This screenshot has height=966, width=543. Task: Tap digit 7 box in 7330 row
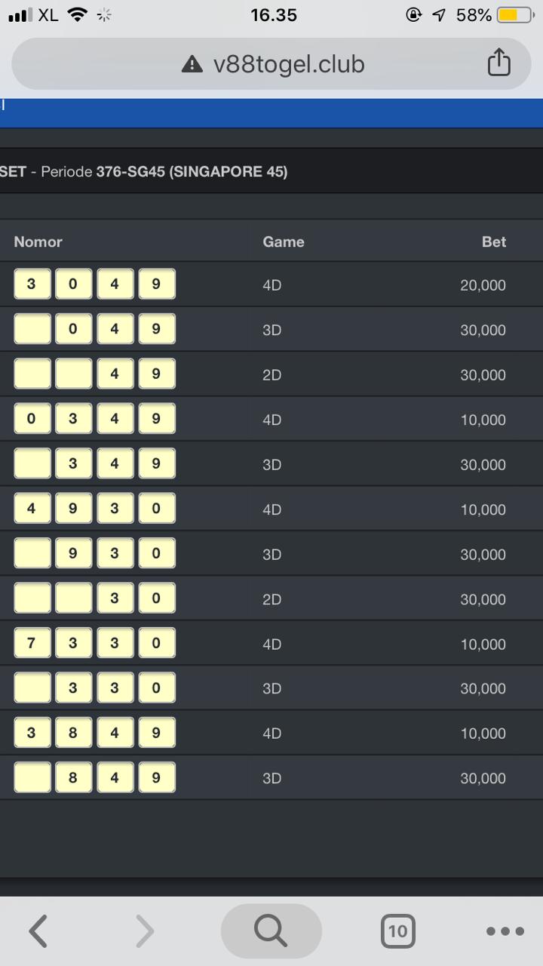(x=32, y=643)
